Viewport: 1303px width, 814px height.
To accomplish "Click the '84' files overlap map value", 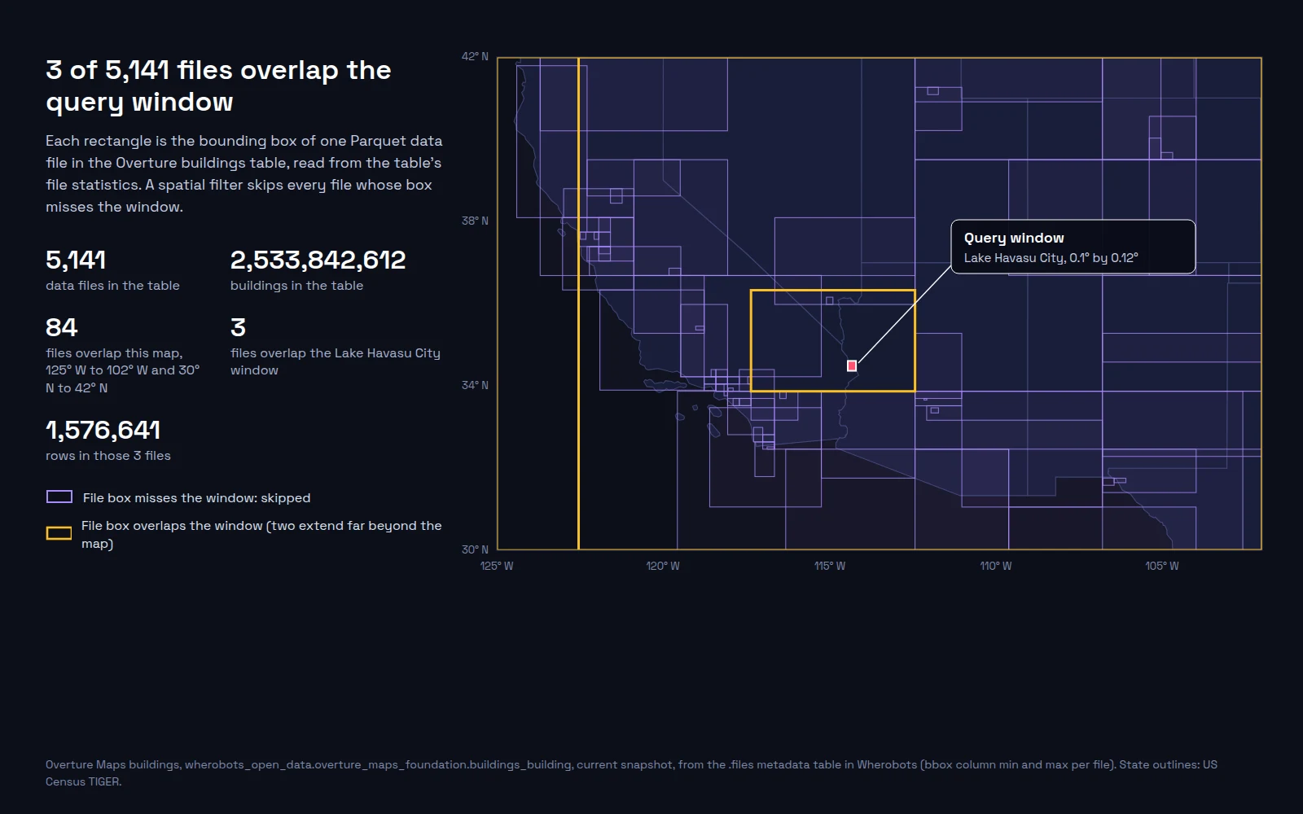I will 61,327.
